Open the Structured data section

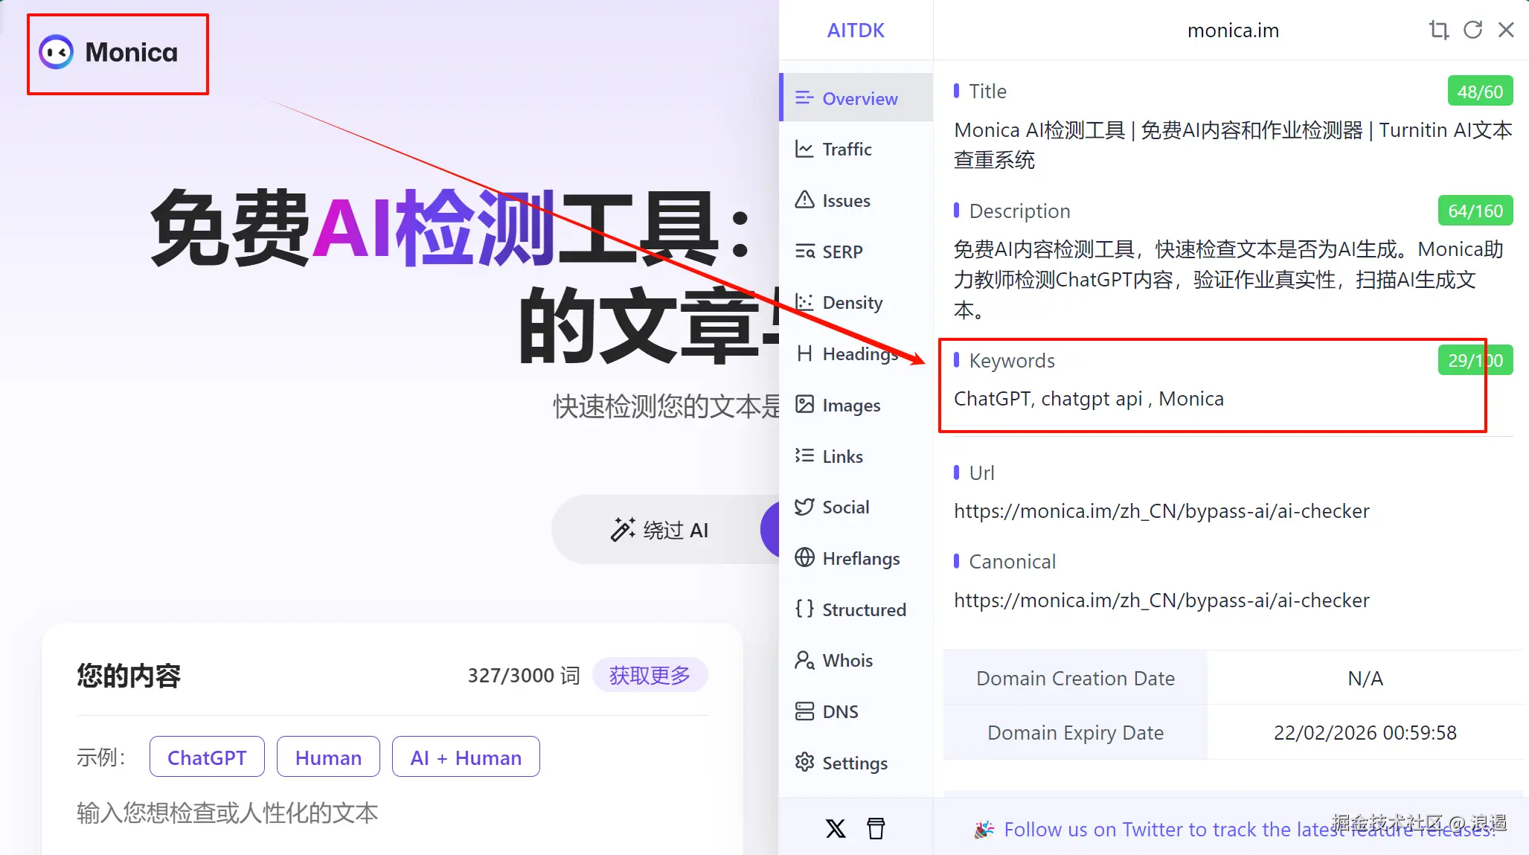(x=863, y=610)
